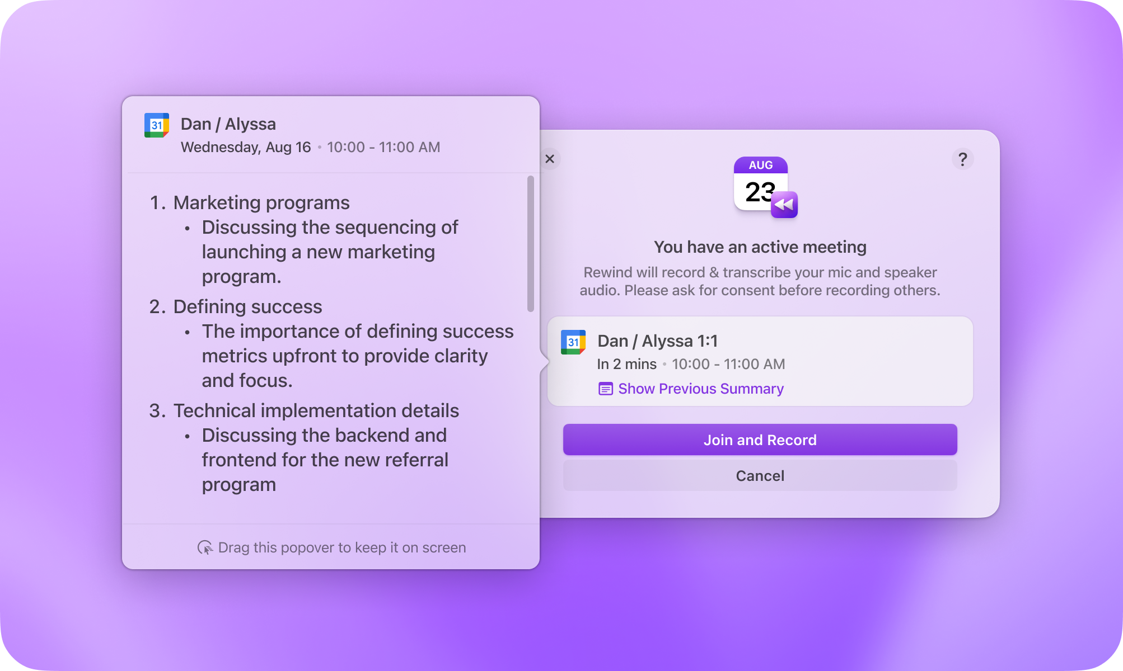This screenshot has width=1123, height=671.
Task: Click Google Calendar icon in summary popover
Action: click(x=157, y=125)
